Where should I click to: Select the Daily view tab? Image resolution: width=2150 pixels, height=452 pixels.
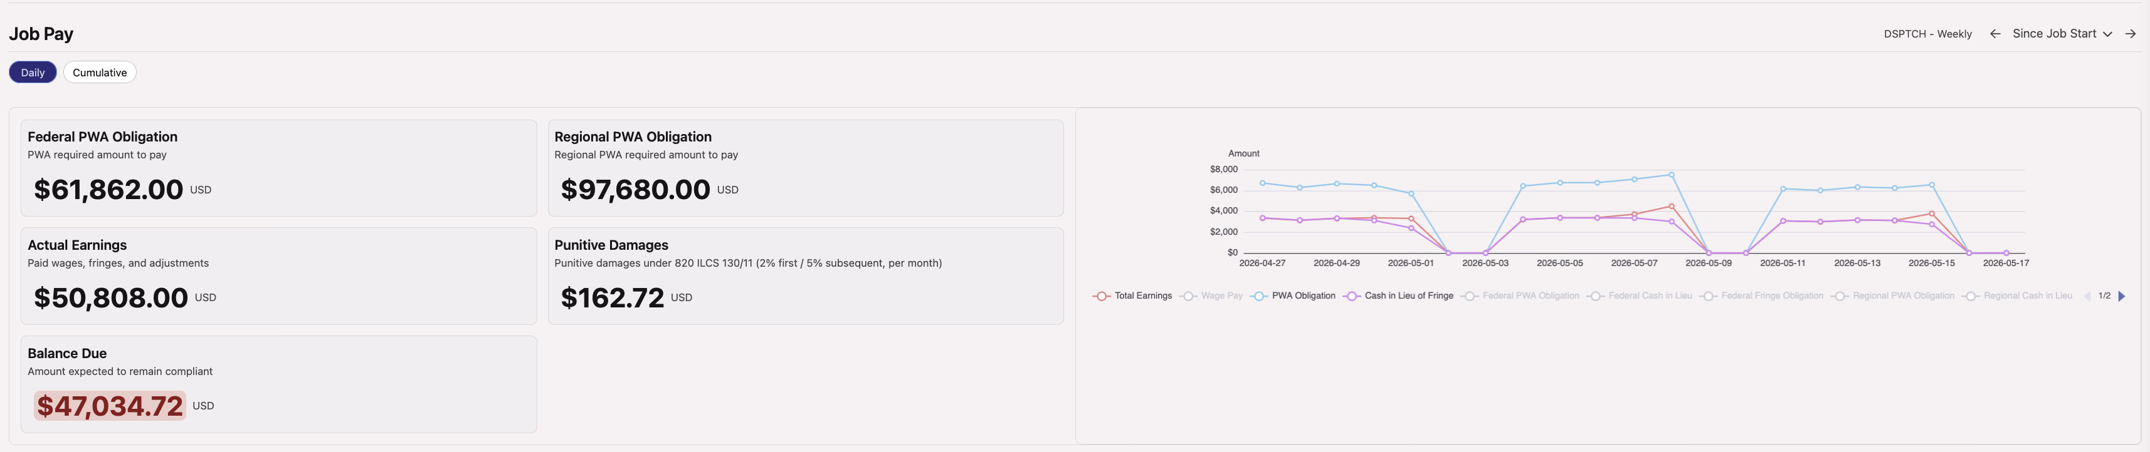click(x=33, y=73)
